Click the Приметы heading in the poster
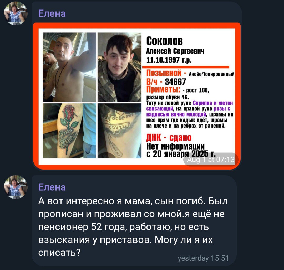 pos(163,89)
